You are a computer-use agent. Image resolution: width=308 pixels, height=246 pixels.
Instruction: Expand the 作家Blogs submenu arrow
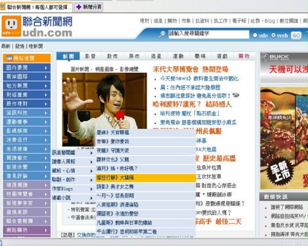91,189
